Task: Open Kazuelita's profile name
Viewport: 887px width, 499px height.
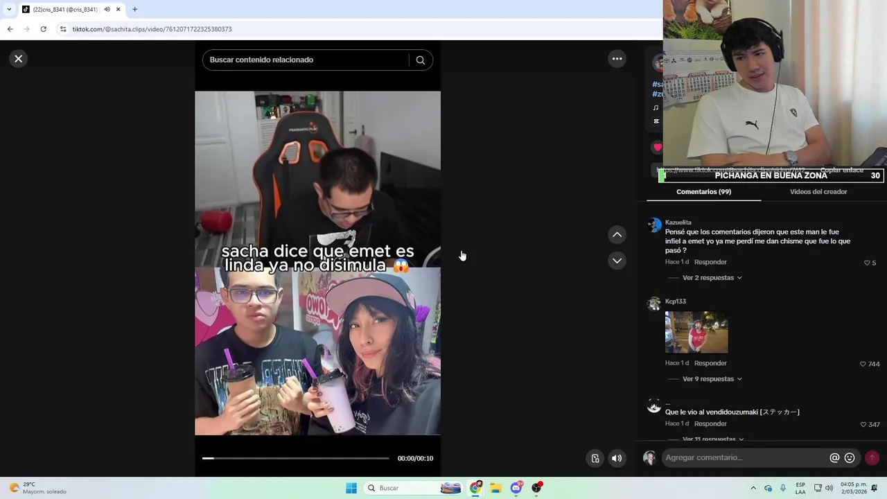Action: 678,222
